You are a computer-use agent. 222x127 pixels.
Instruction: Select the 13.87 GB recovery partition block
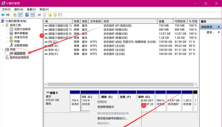coord(174,101)
